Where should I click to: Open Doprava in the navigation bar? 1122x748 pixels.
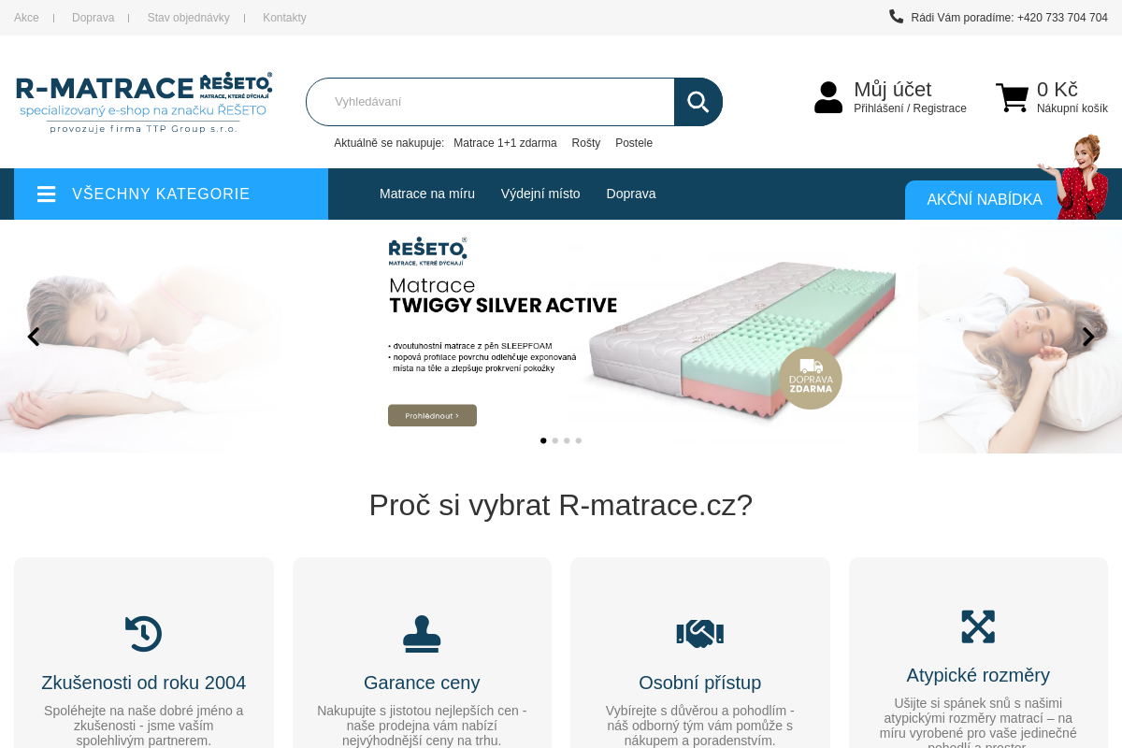(x=631, y=194)
